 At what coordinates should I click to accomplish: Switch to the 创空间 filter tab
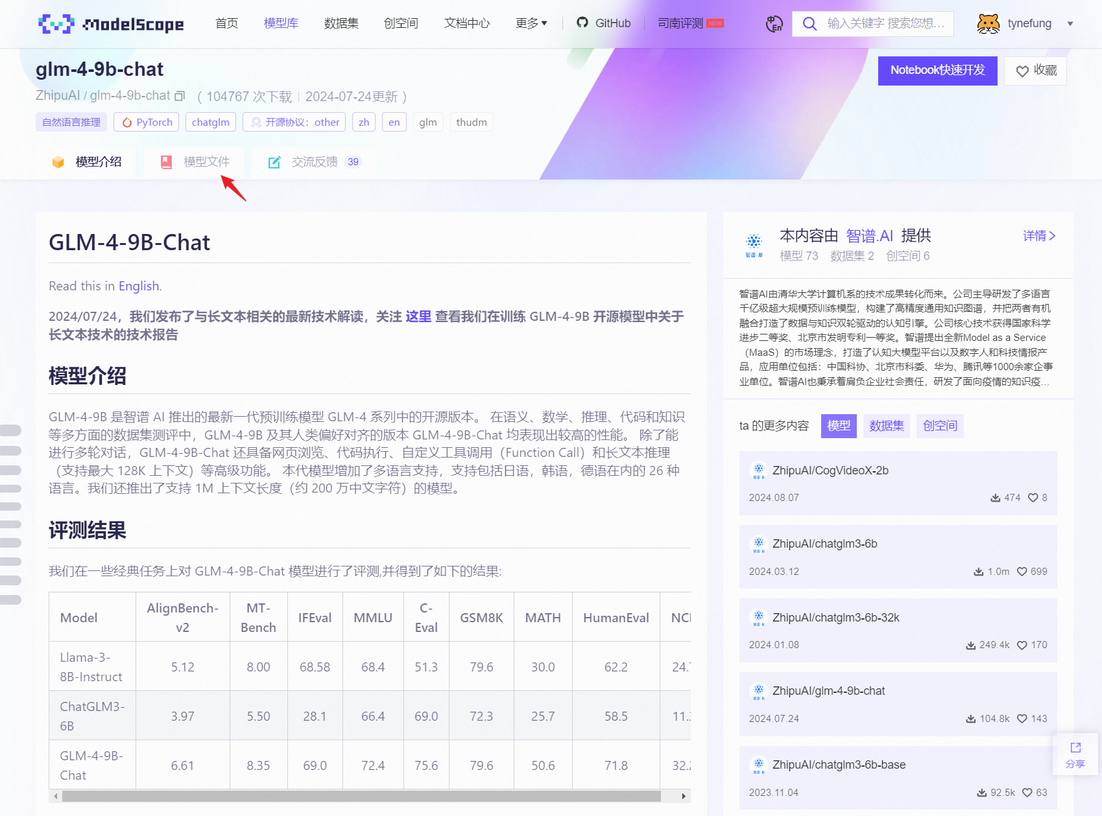click(940, 426)
